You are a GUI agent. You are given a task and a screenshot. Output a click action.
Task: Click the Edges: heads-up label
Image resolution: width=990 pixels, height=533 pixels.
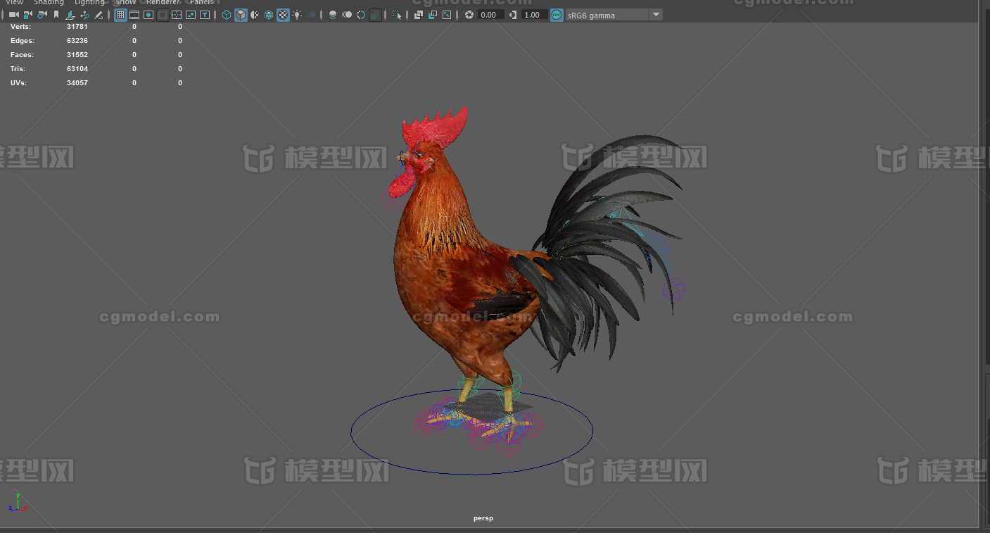[x=23, y=40]
